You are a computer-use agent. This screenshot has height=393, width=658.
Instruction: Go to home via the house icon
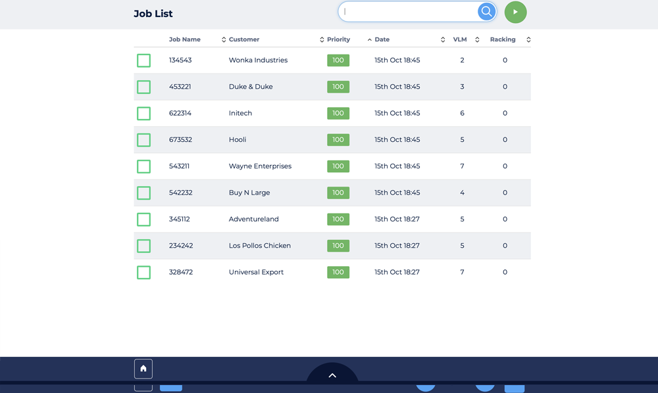click(x=143, y=369)
